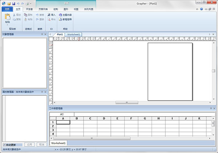
Task: Collapse the ribbon using the up arrow
Action: point(197,9)
